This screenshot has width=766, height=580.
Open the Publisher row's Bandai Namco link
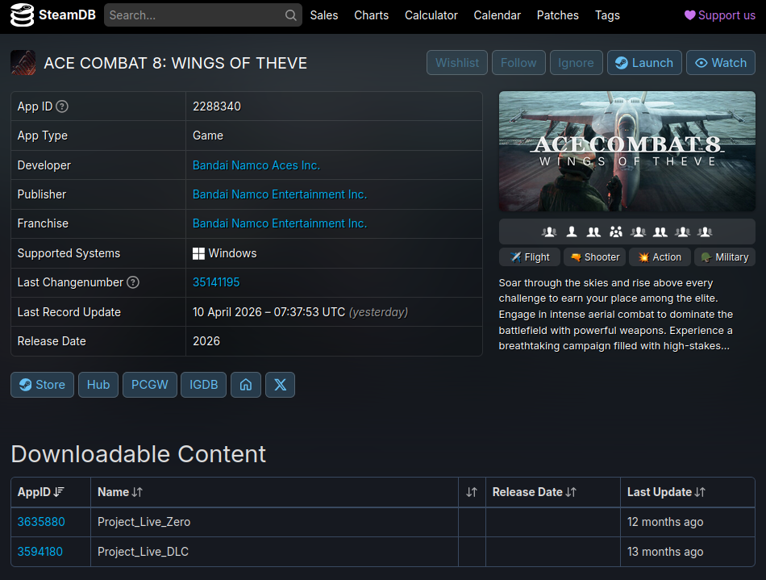coord(280,194)
